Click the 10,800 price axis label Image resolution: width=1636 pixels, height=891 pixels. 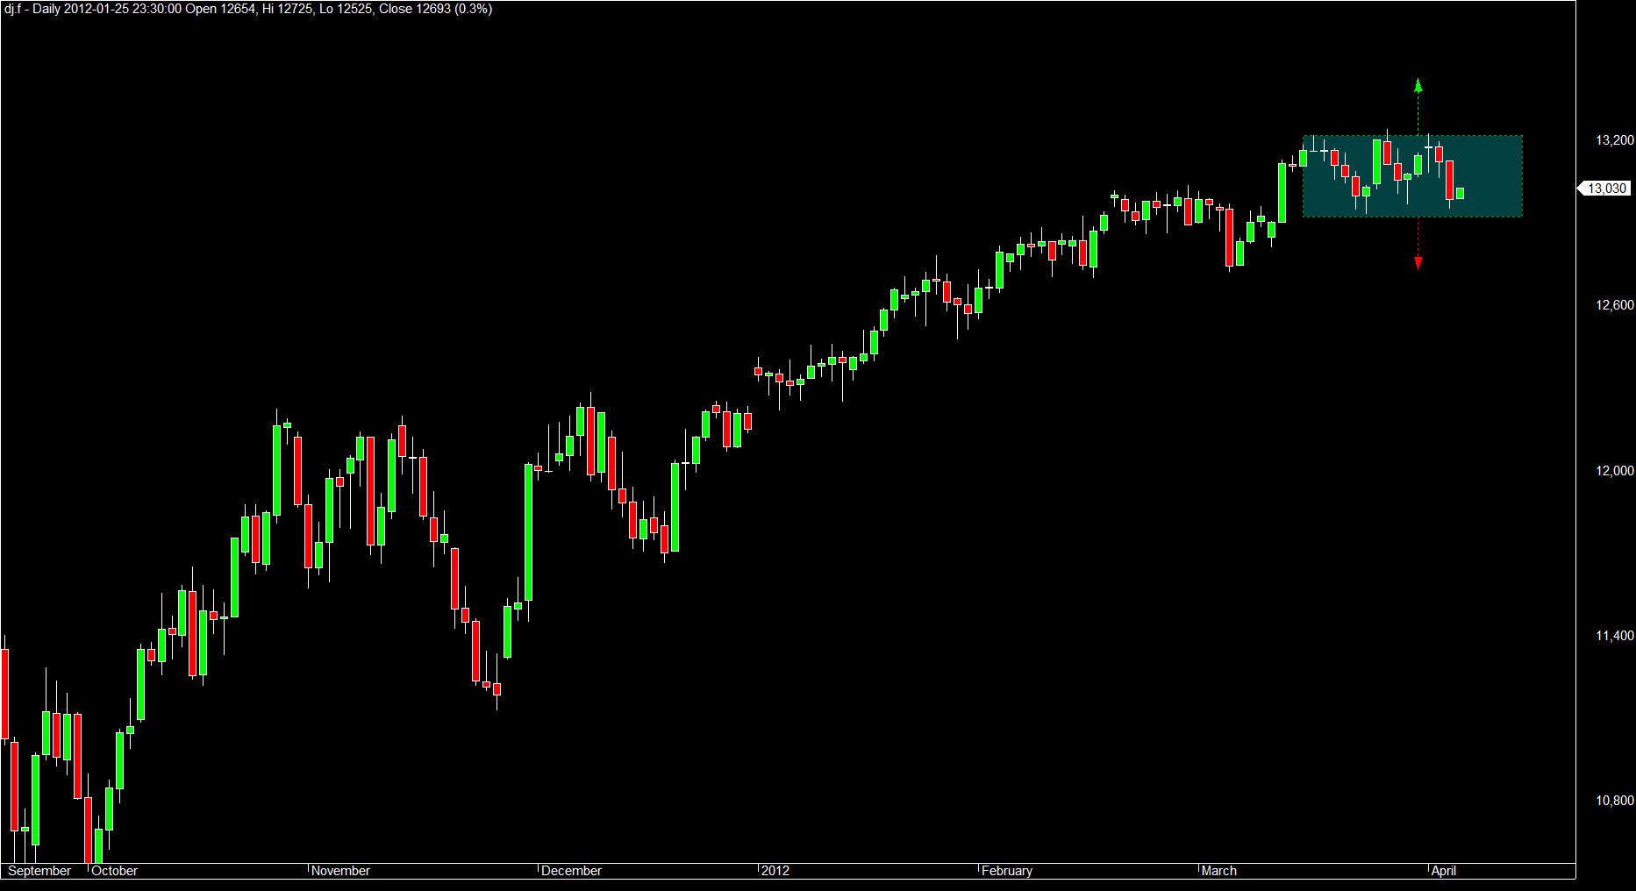(1615, 801)
